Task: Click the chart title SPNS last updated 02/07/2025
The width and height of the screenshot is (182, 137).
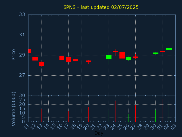Action: [x=101, y=7]
